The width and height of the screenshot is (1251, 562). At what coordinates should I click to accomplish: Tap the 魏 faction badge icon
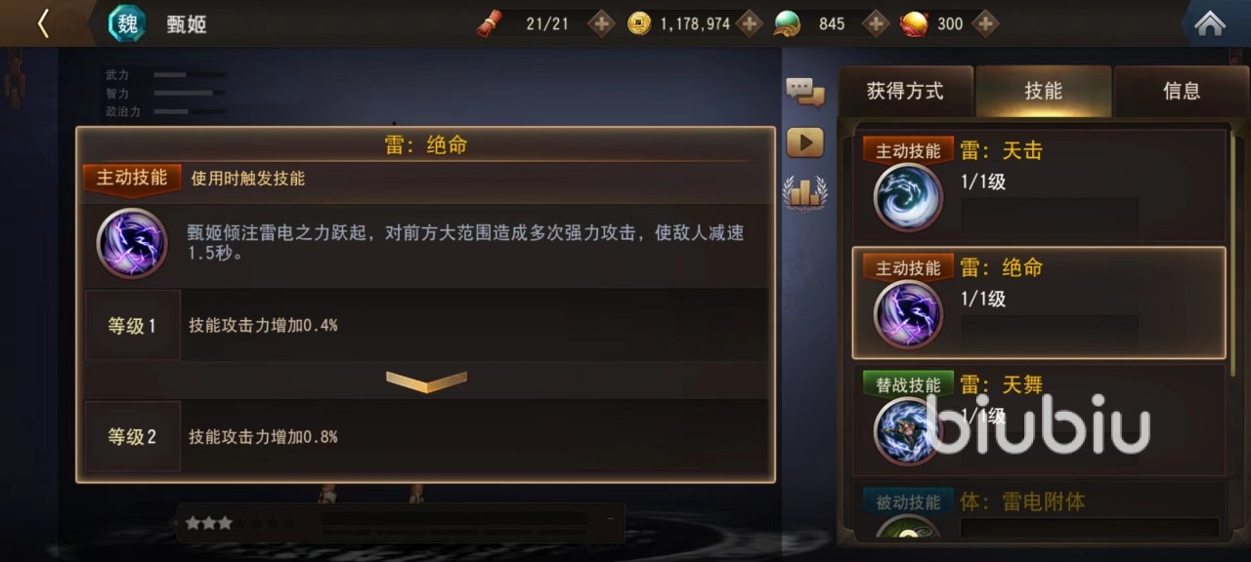127,23
